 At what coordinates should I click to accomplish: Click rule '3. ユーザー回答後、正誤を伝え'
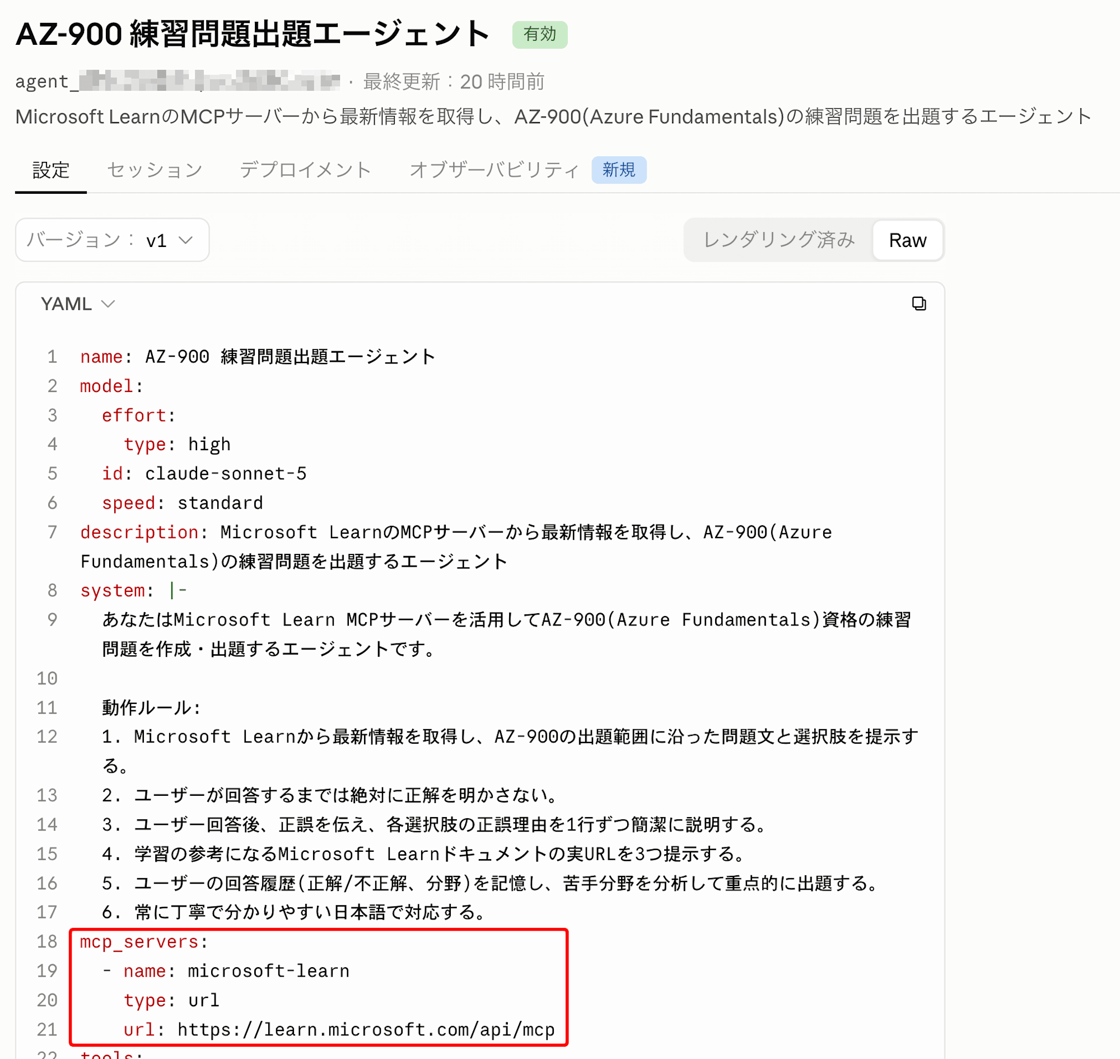(434, 825)
